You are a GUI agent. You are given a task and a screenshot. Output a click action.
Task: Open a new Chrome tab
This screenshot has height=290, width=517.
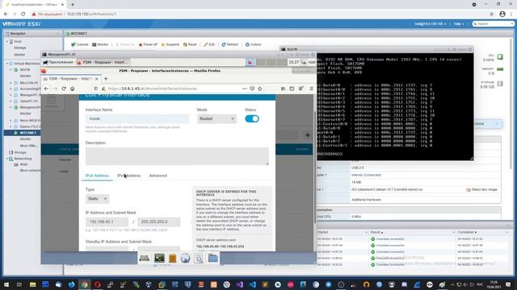[x=73, y=5]
